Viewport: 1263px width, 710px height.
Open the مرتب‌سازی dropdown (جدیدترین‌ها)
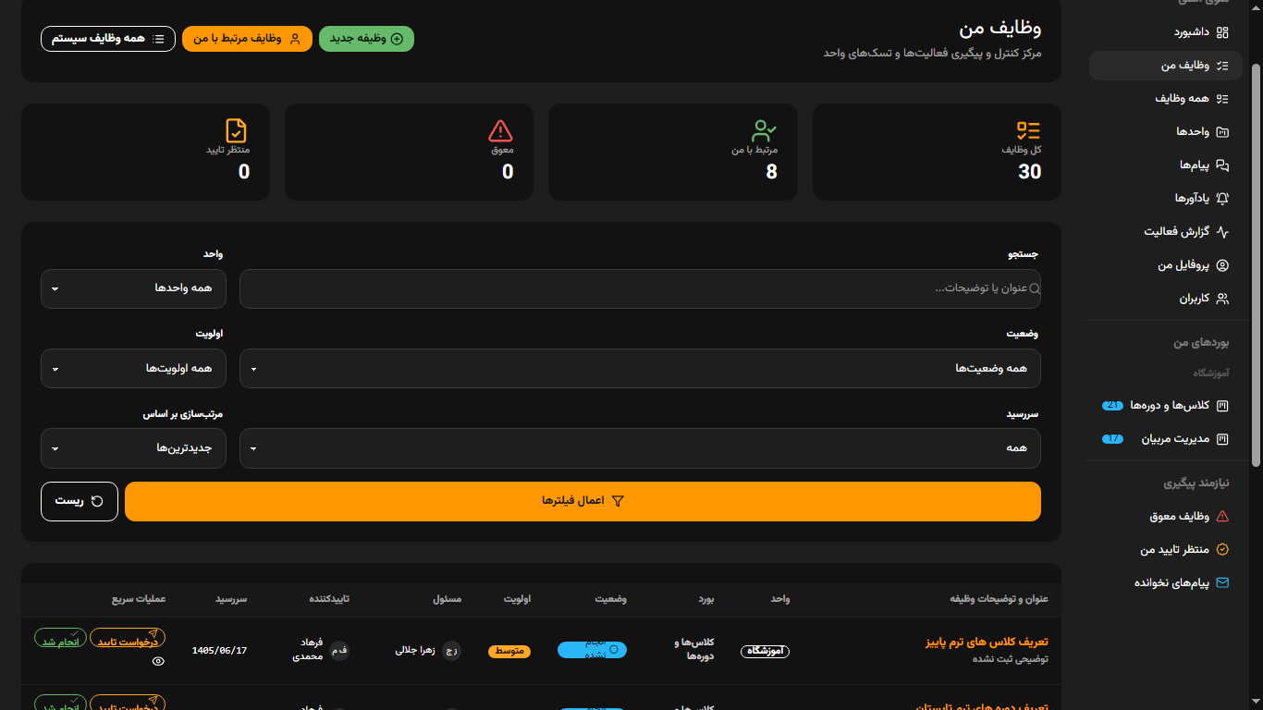pyautogui.click(x=133, y=448)
